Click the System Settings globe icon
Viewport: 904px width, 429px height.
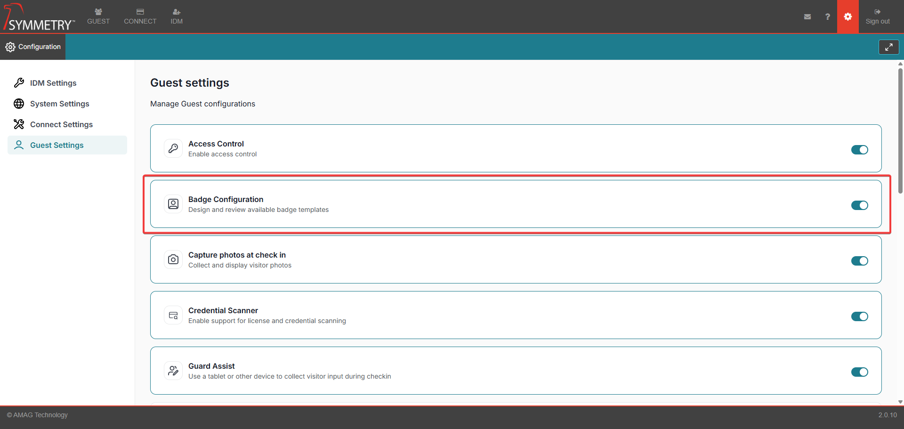pyautogui.click(x=19, y=104)
